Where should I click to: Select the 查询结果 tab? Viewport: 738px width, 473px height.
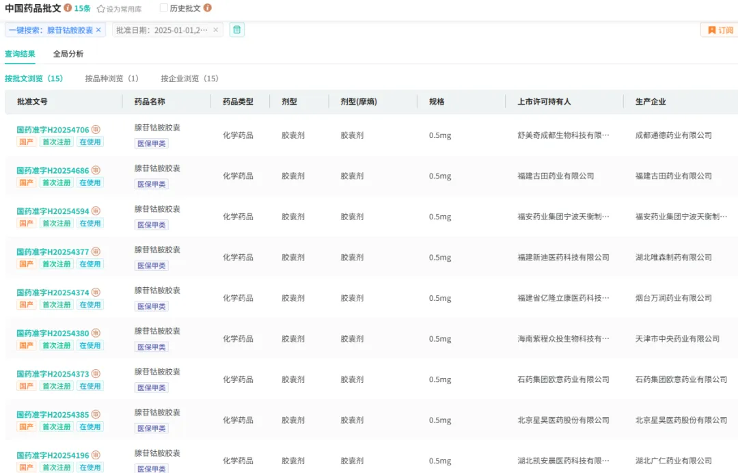click(20, 54)
